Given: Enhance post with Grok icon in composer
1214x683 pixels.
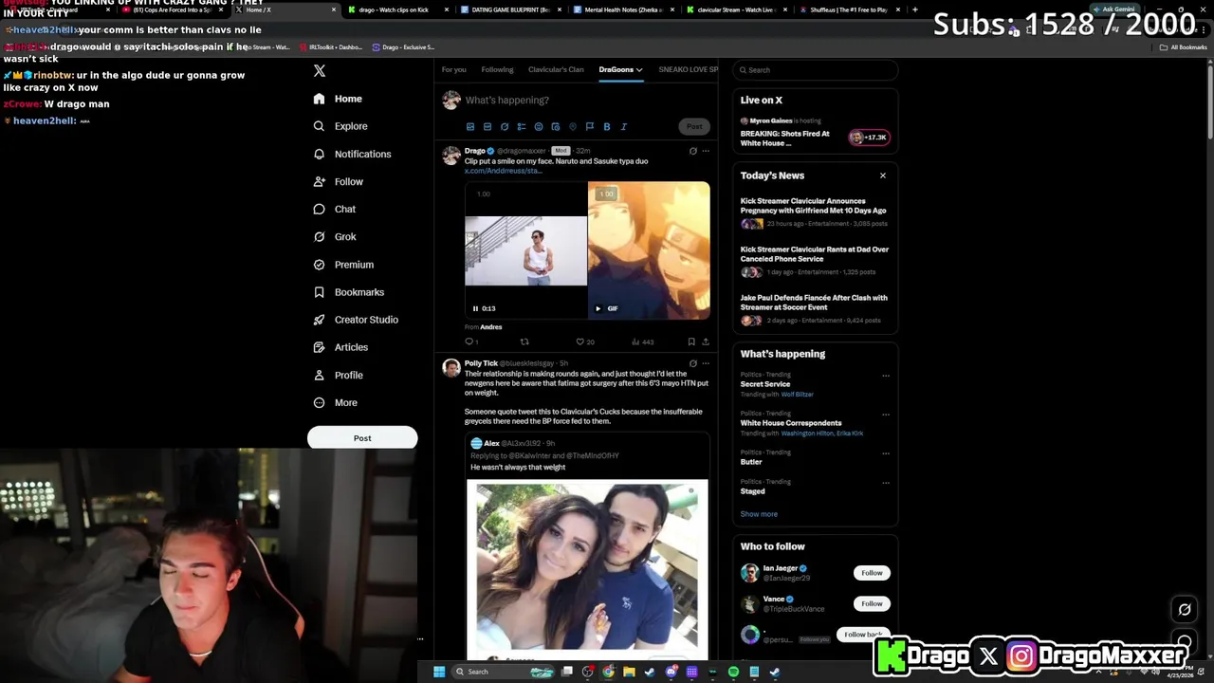Looking at the screenshot, I should 505,126.
